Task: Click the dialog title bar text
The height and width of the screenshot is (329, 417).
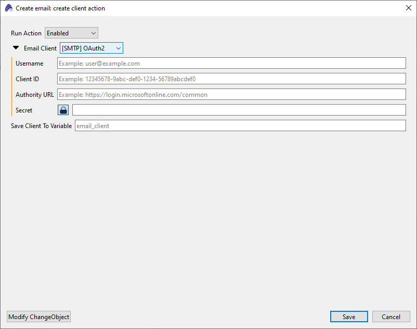Action: [60, 8]
